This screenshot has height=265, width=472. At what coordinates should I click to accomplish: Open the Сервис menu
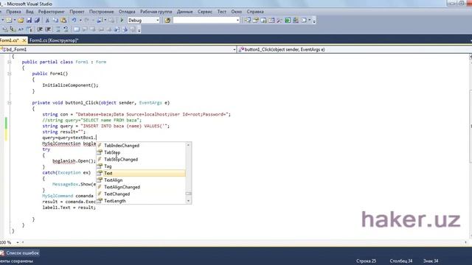coord(205,12)
